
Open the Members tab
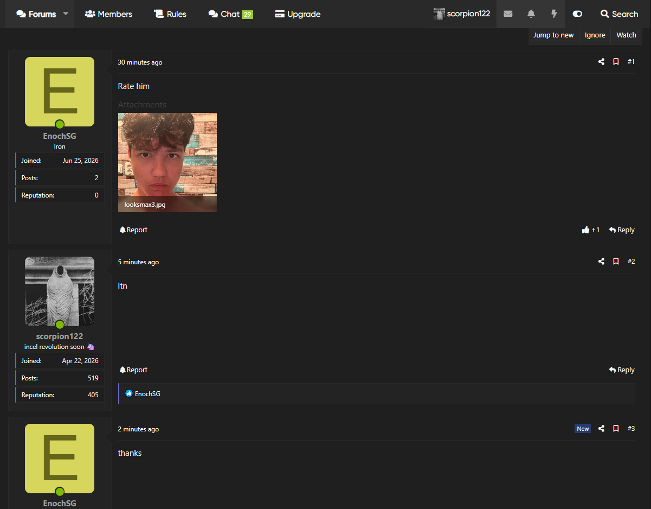pos(108,14)
